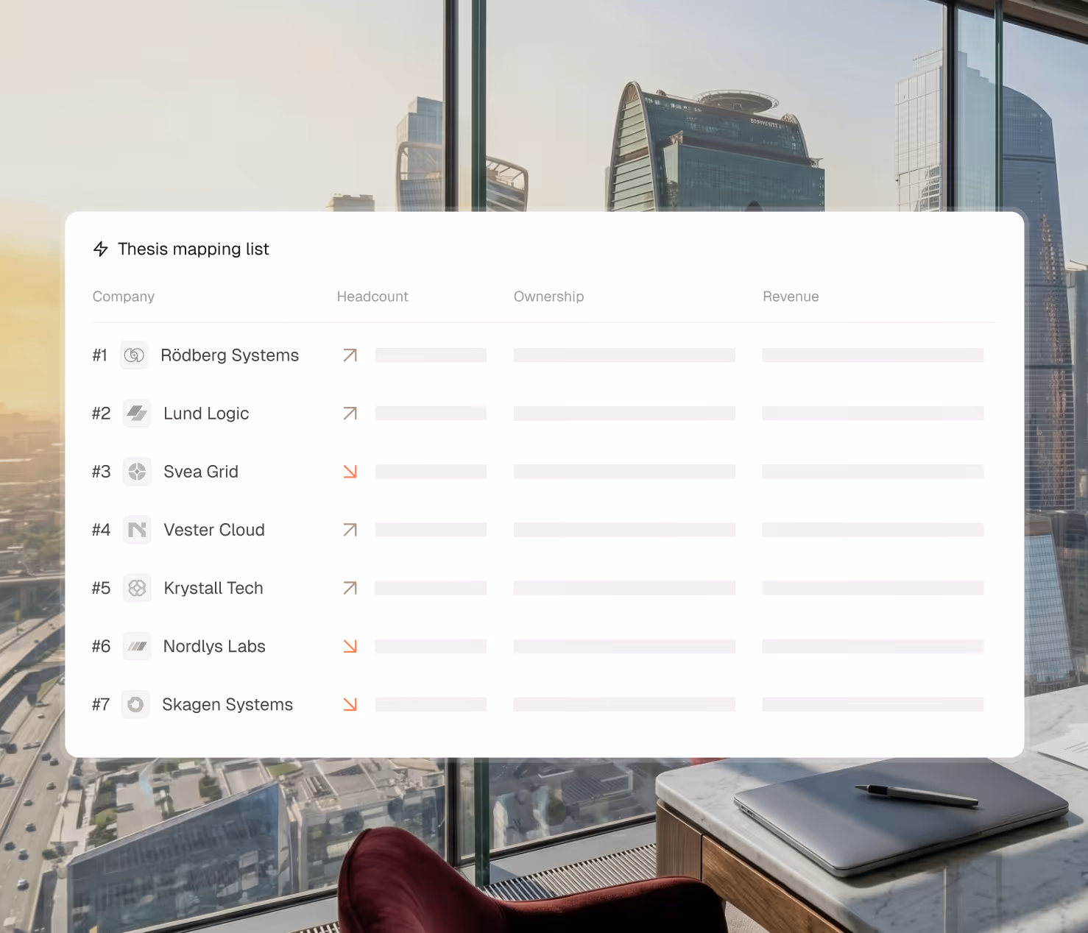1088x933 pixels.
Task: Select the Lund Logic company name
Action: [206, 414]
